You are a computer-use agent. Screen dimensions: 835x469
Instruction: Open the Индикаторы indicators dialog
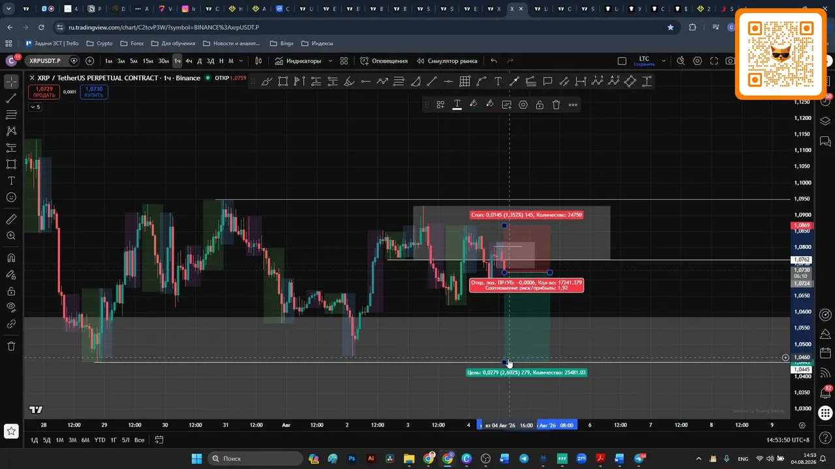click(x=298, y=61)
